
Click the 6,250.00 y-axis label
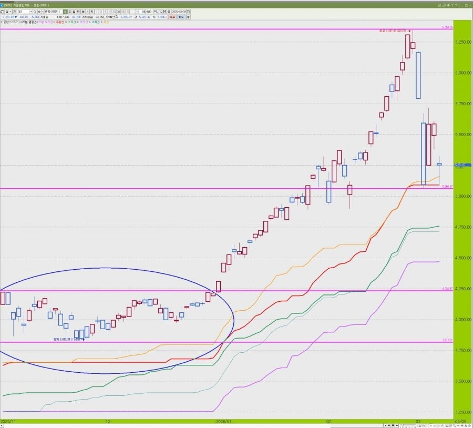[x=462, y=42]
